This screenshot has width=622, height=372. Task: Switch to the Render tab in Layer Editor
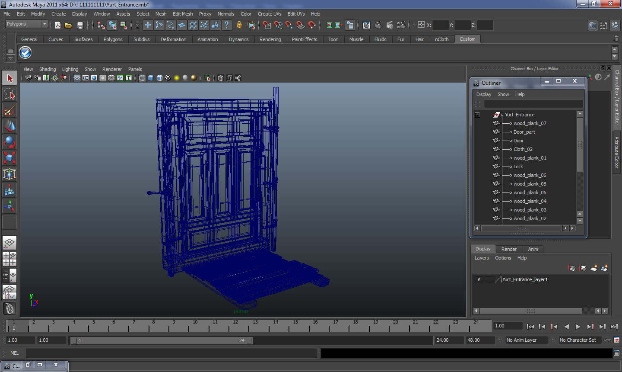(x=509, y=249)
